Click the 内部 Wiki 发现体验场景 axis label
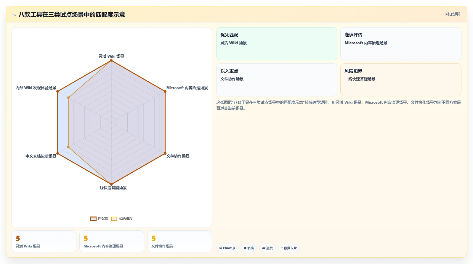This screenshot has height=264, width=473. coord(36,88)
